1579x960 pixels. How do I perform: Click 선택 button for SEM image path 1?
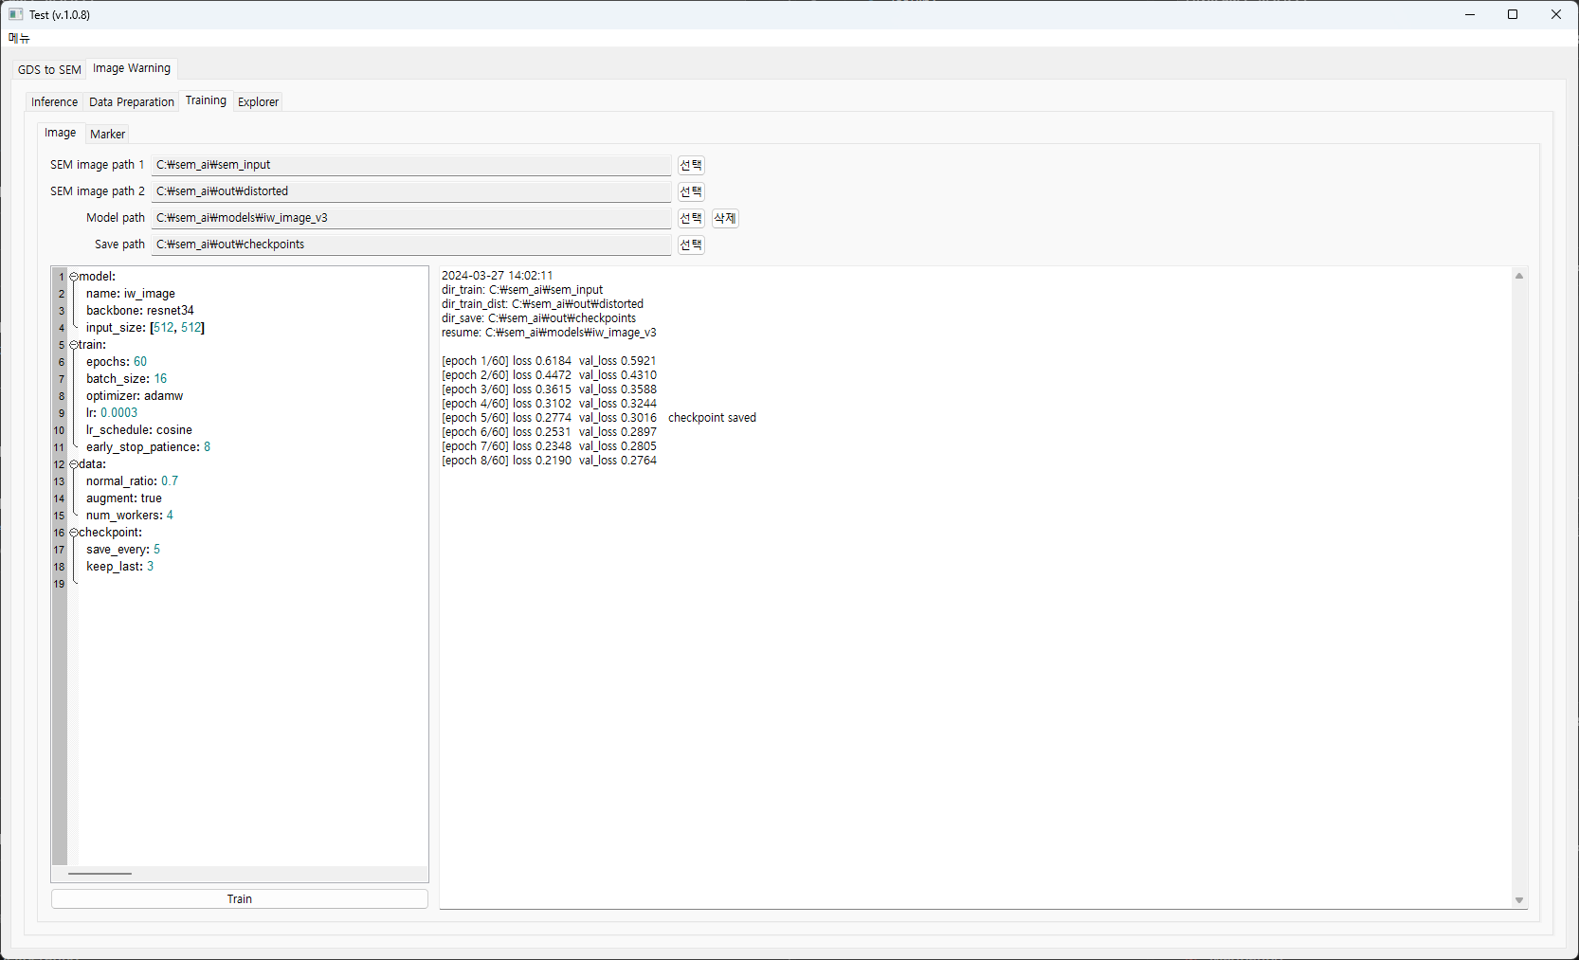point(691,165)
